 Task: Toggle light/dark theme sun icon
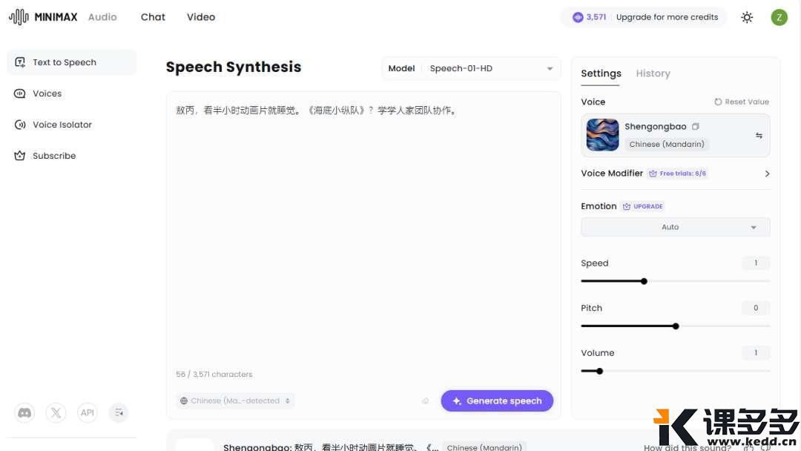[x=747, y=17]
